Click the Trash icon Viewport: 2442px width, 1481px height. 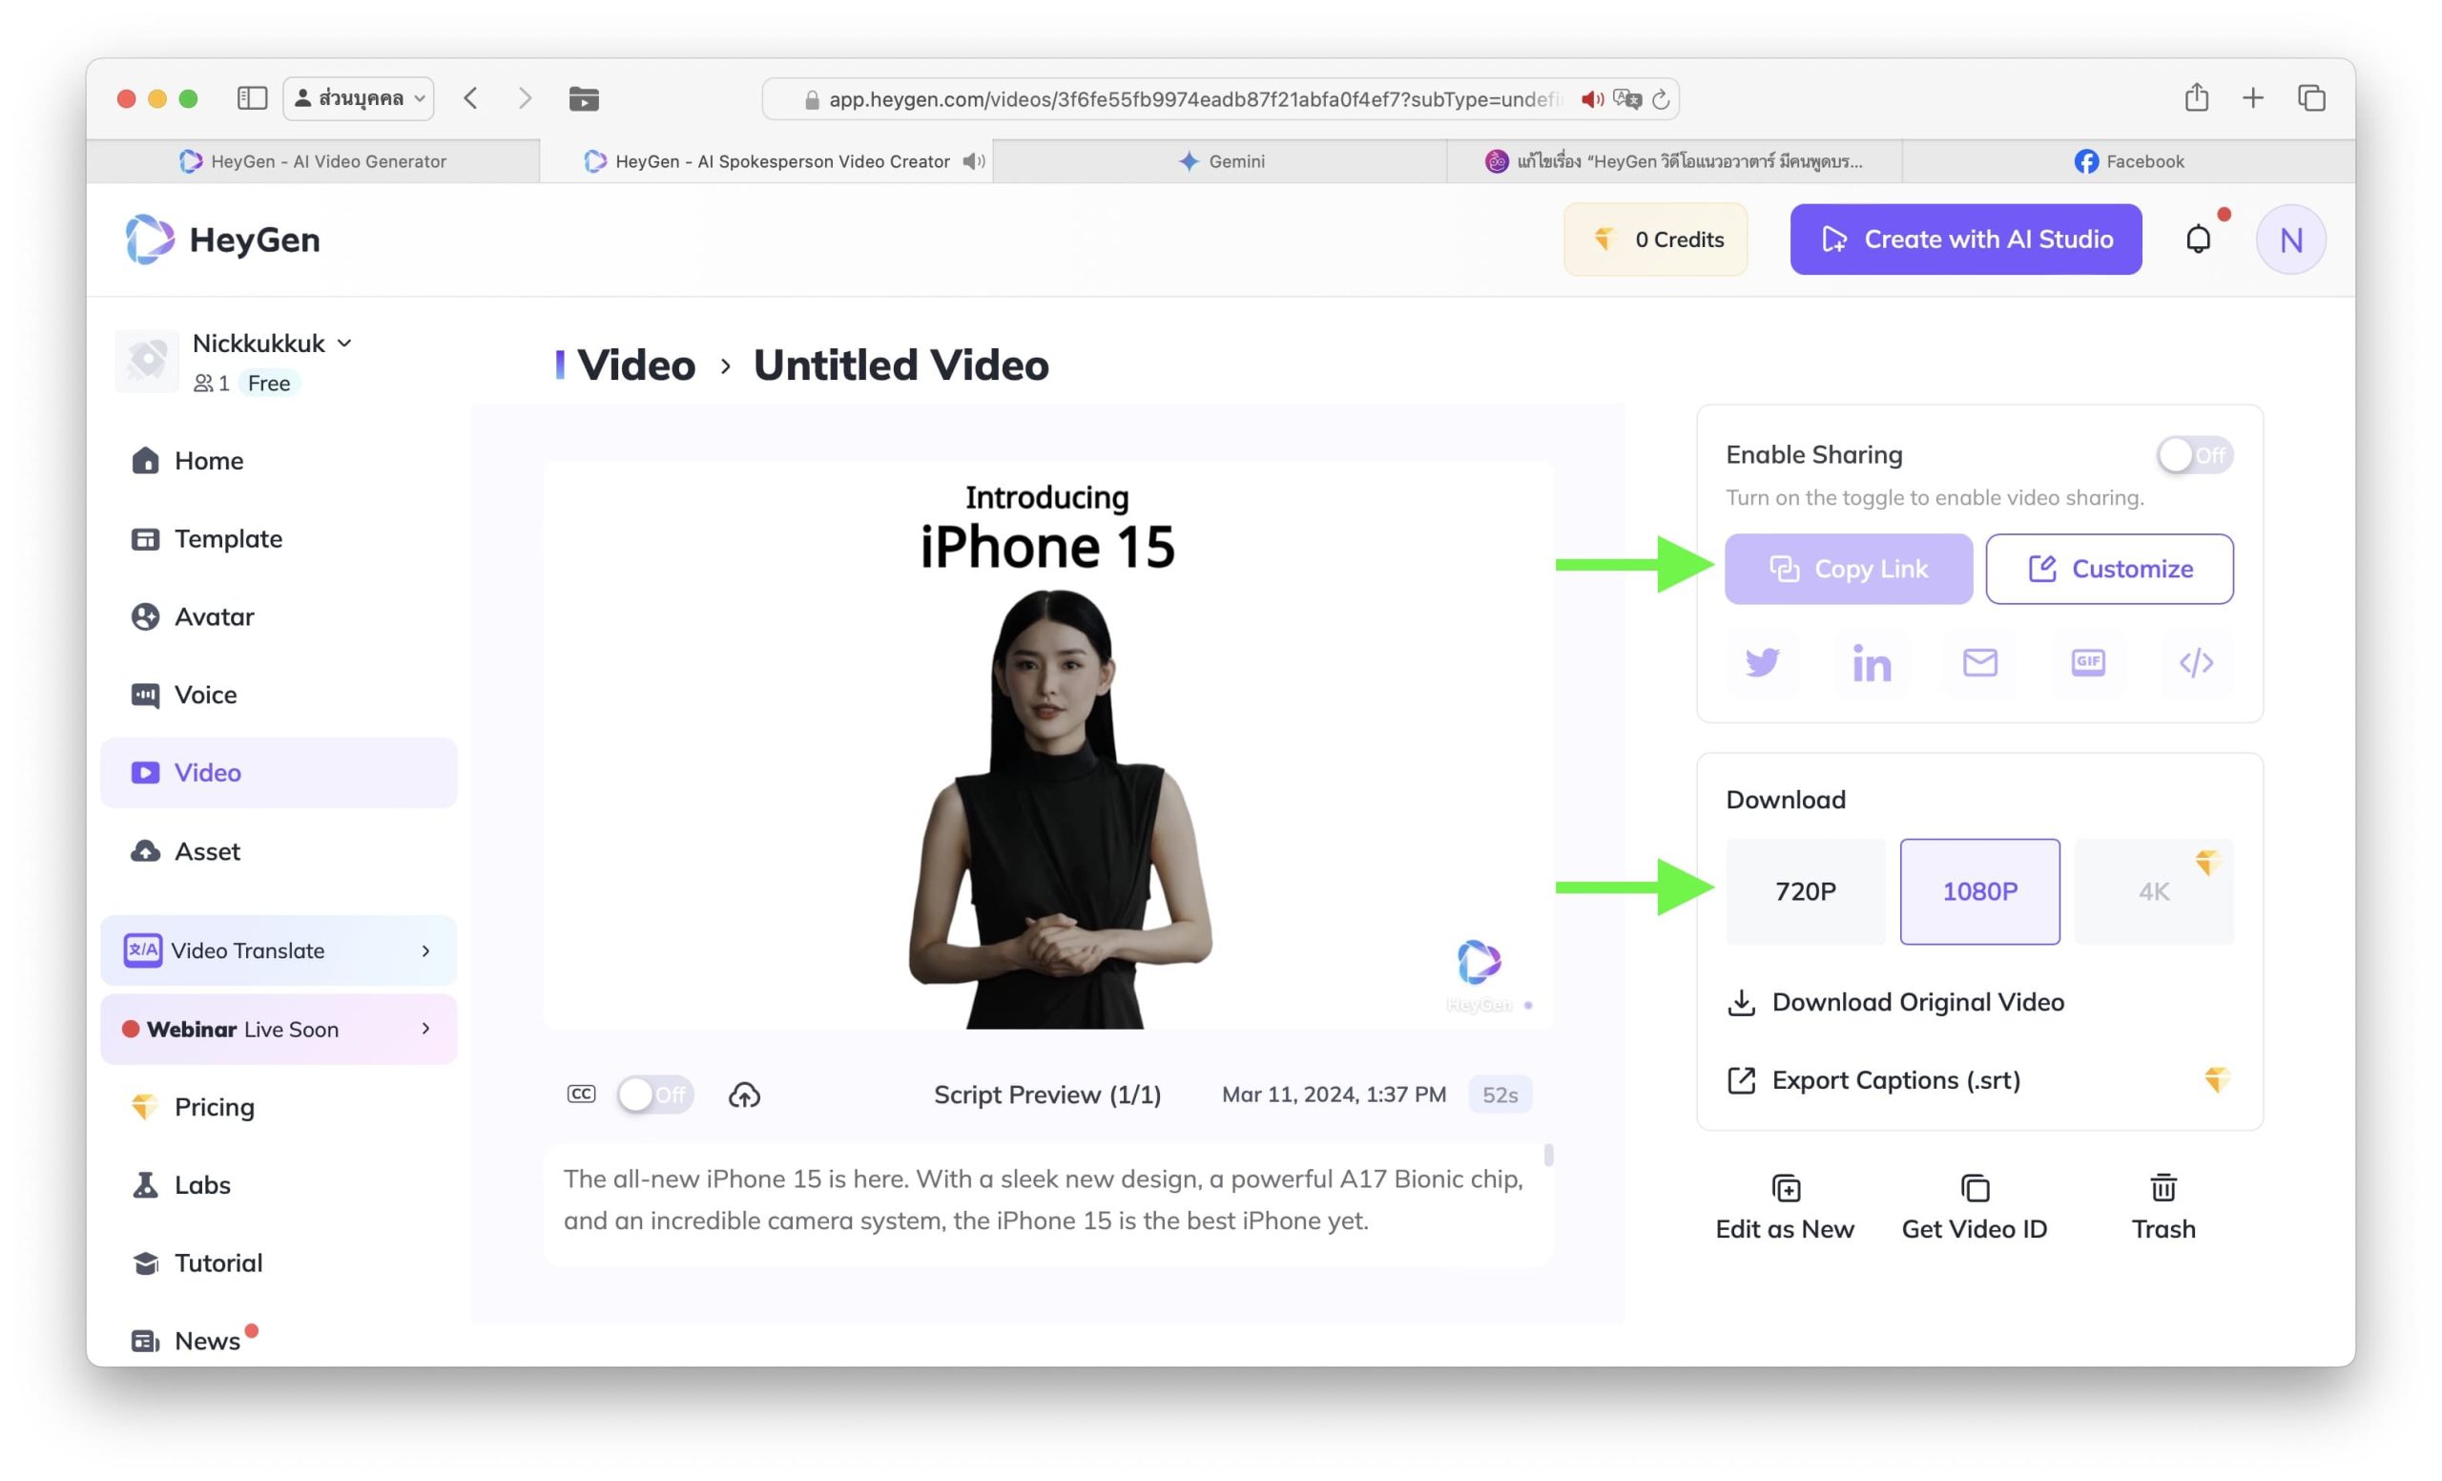(2163, 1188)
